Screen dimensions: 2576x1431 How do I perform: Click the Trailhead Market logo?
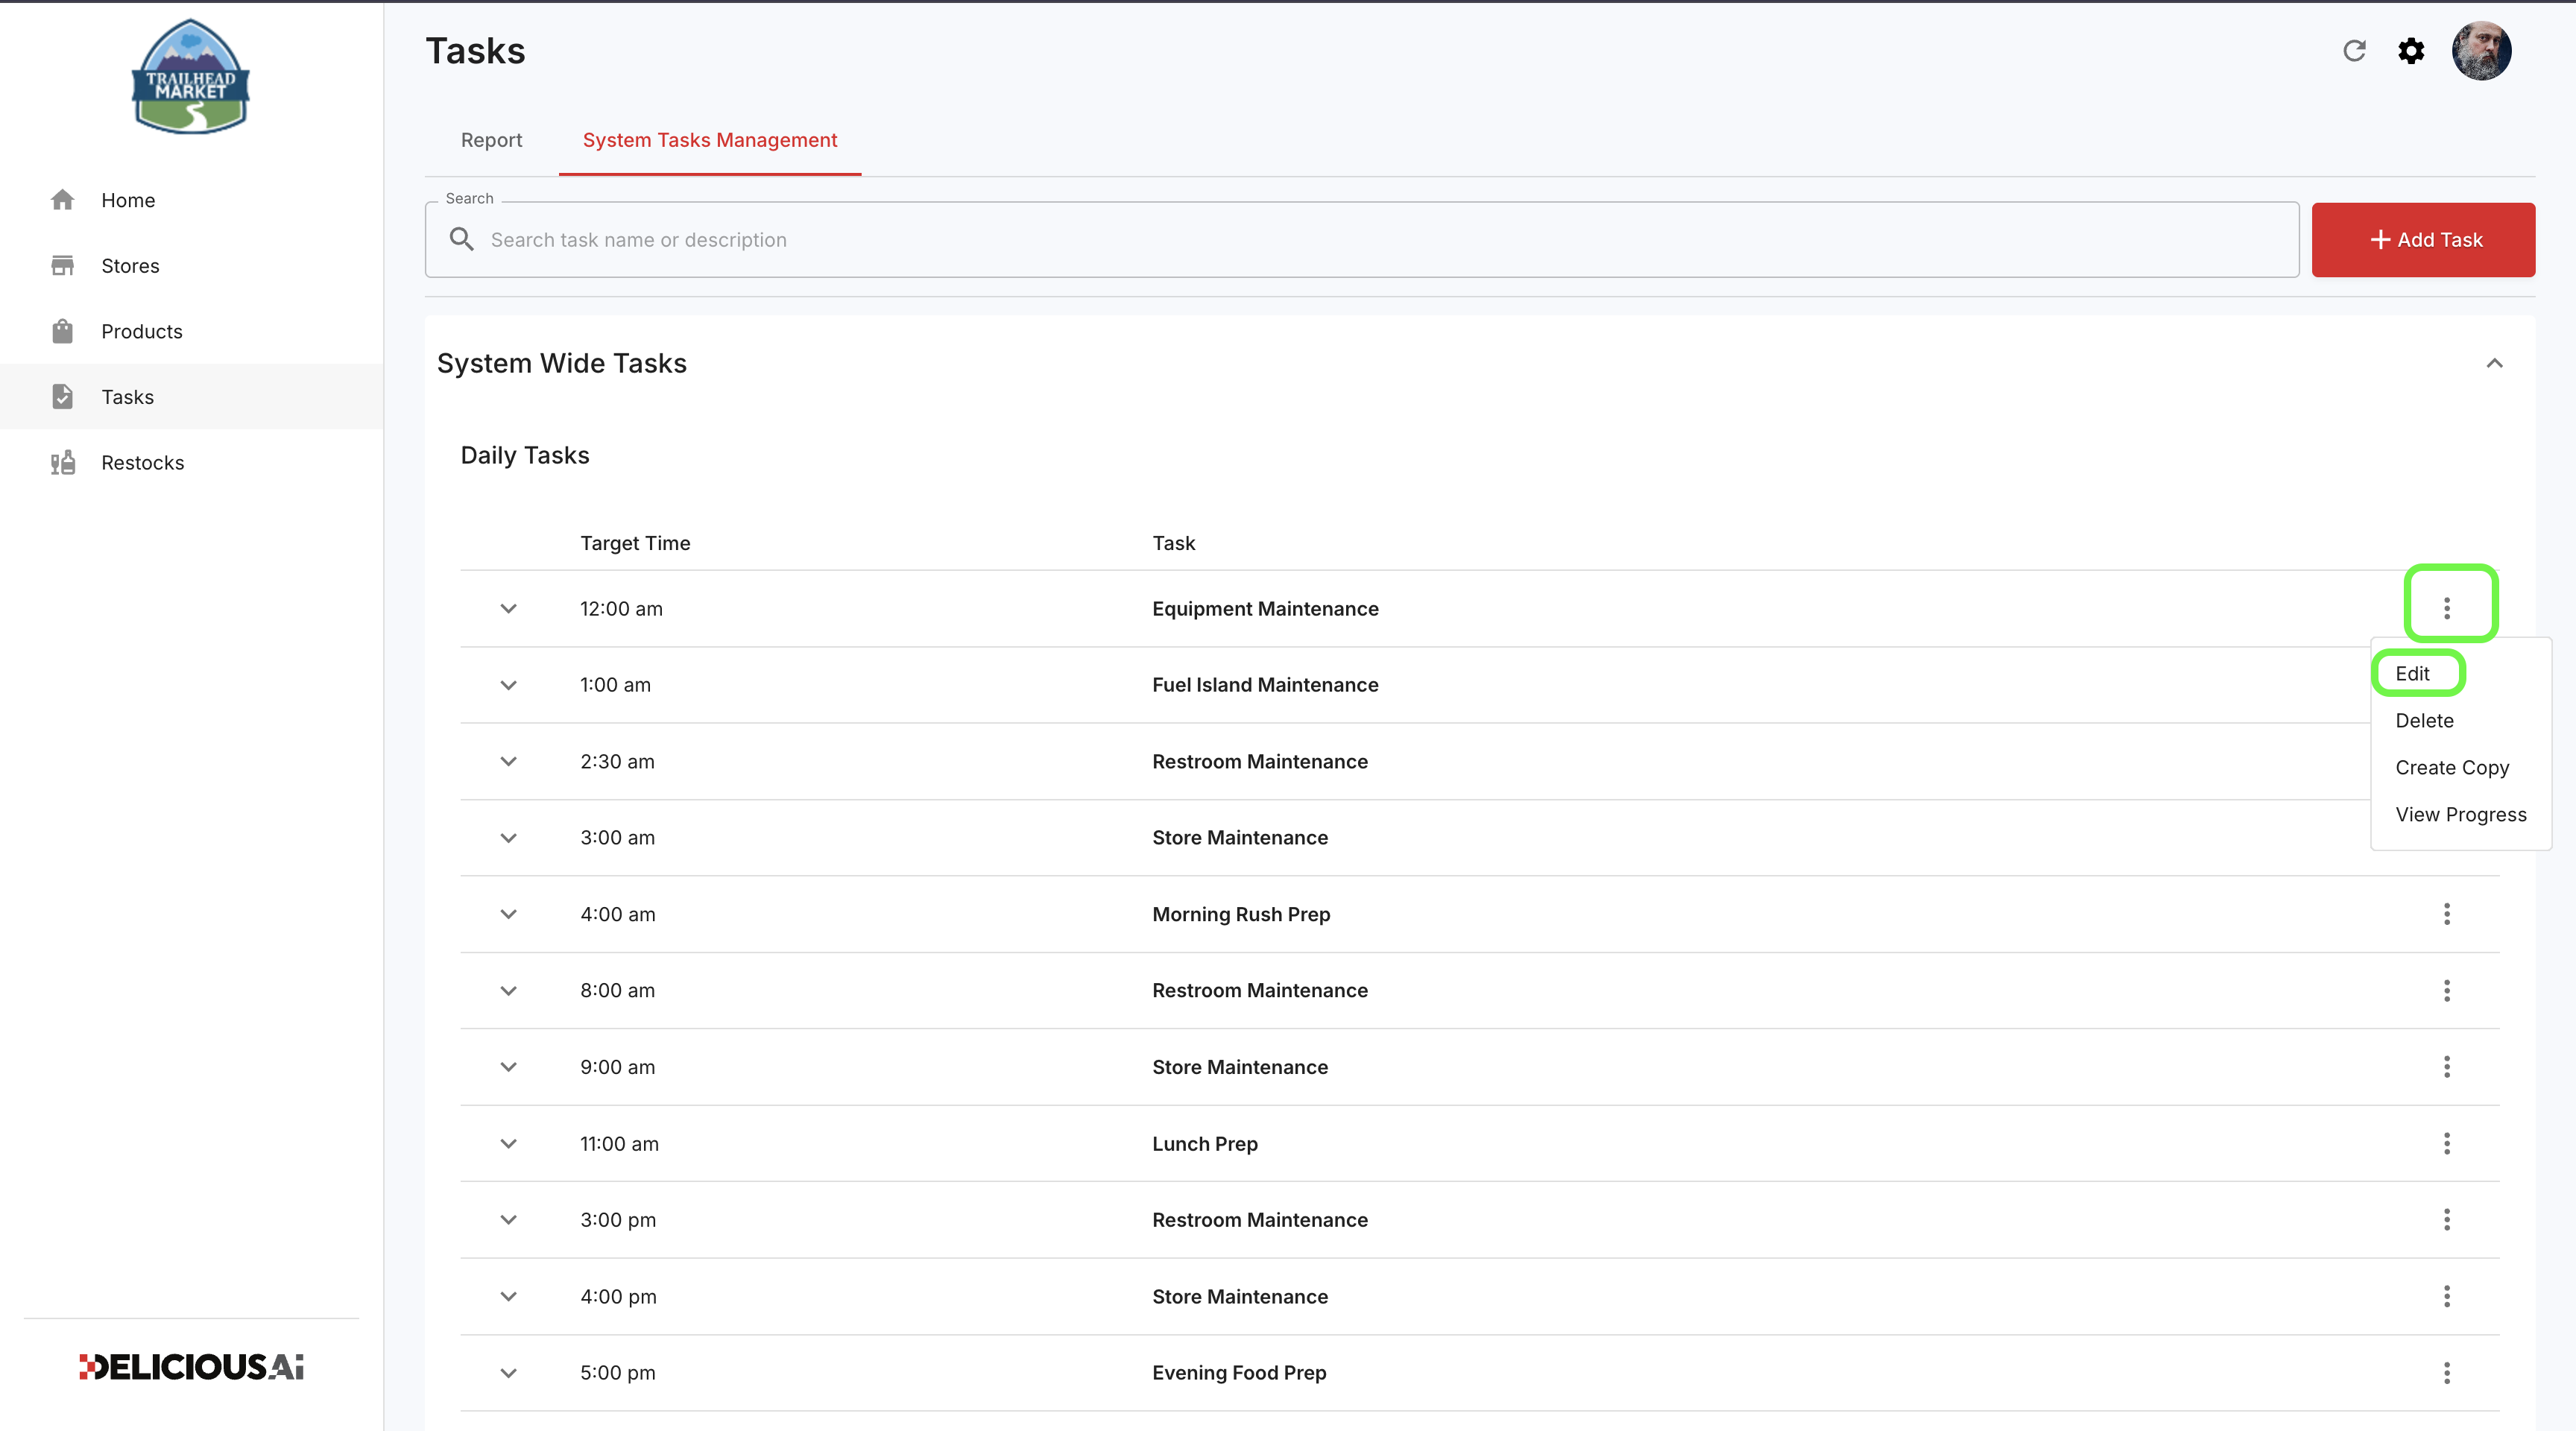coord(190,77)
